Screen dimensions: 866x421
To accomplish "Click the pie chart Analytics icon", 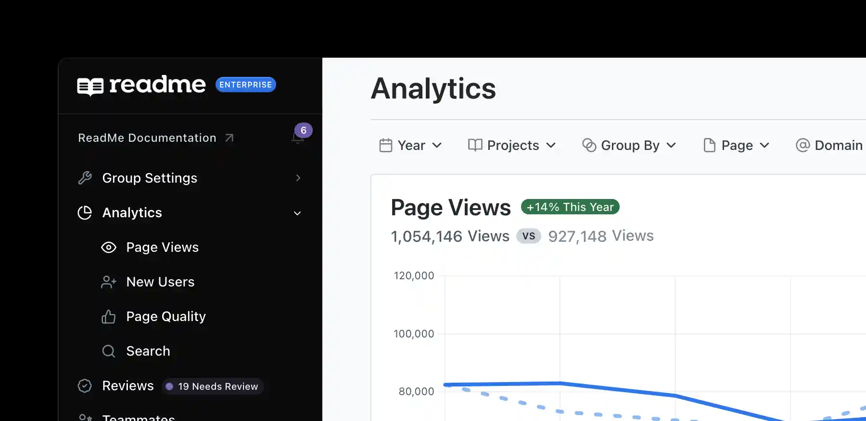I will [85, 212].
